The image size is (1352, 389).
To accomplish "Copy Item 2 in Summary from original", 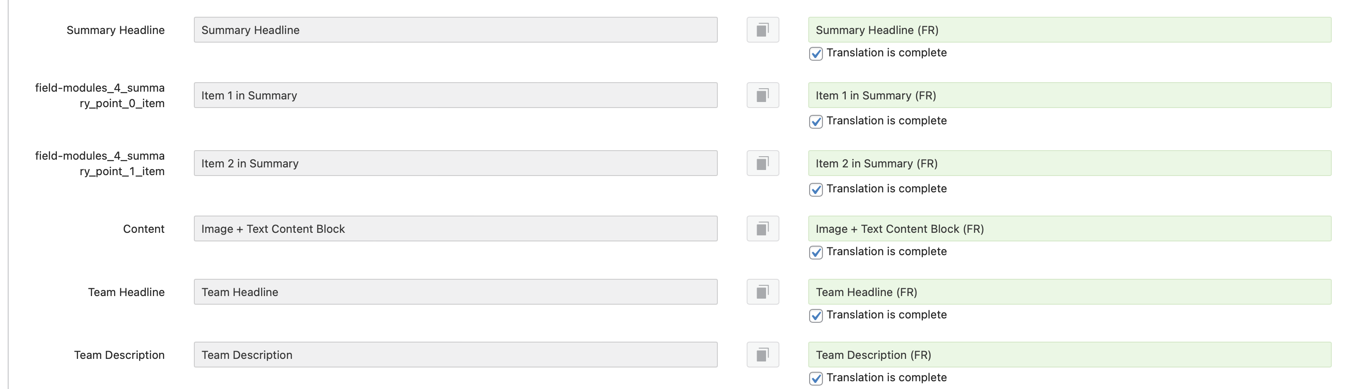I will 763,164.
